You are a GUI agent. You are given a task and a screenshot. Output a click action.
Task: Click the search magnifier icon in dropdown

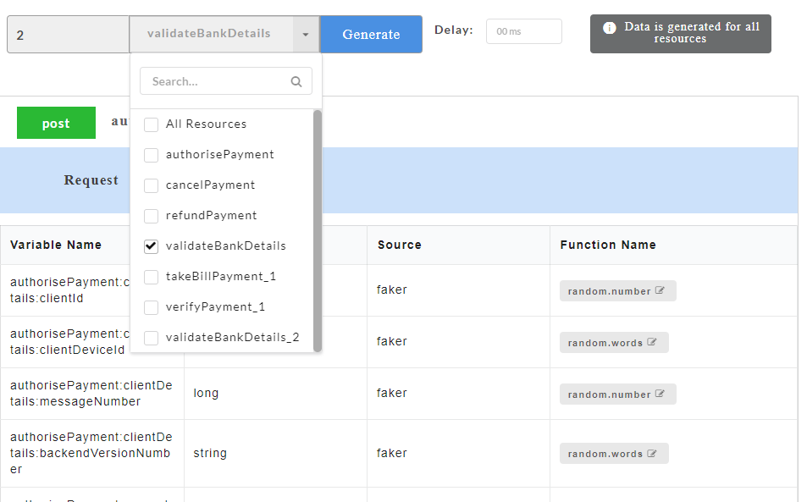click(296, 82)
